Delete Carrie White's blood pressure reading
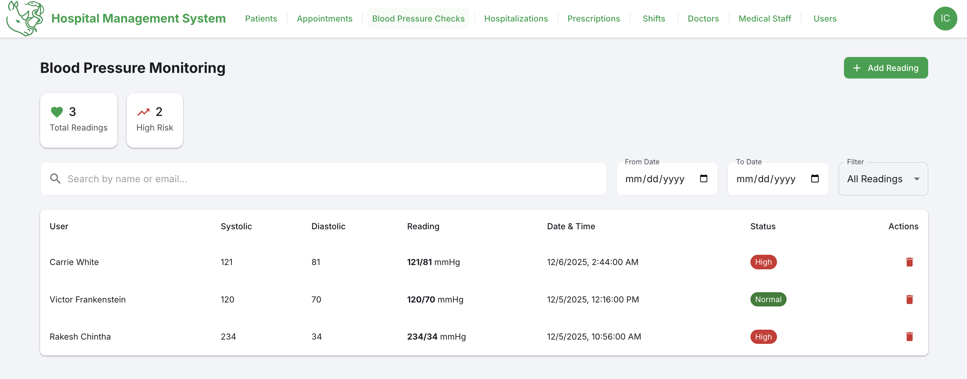This screenshot has width=967, height=379. tap(909, 262)
